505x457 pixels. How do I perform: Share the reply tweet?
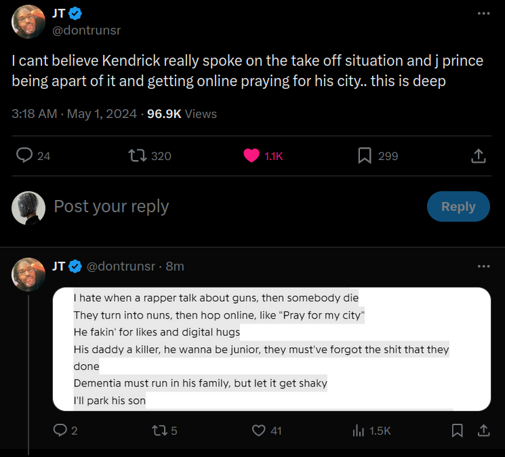pyautogui.click(x=484, y=431)
